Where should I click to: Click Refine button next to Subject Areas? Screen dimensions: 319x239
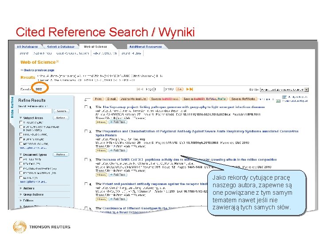61,118
